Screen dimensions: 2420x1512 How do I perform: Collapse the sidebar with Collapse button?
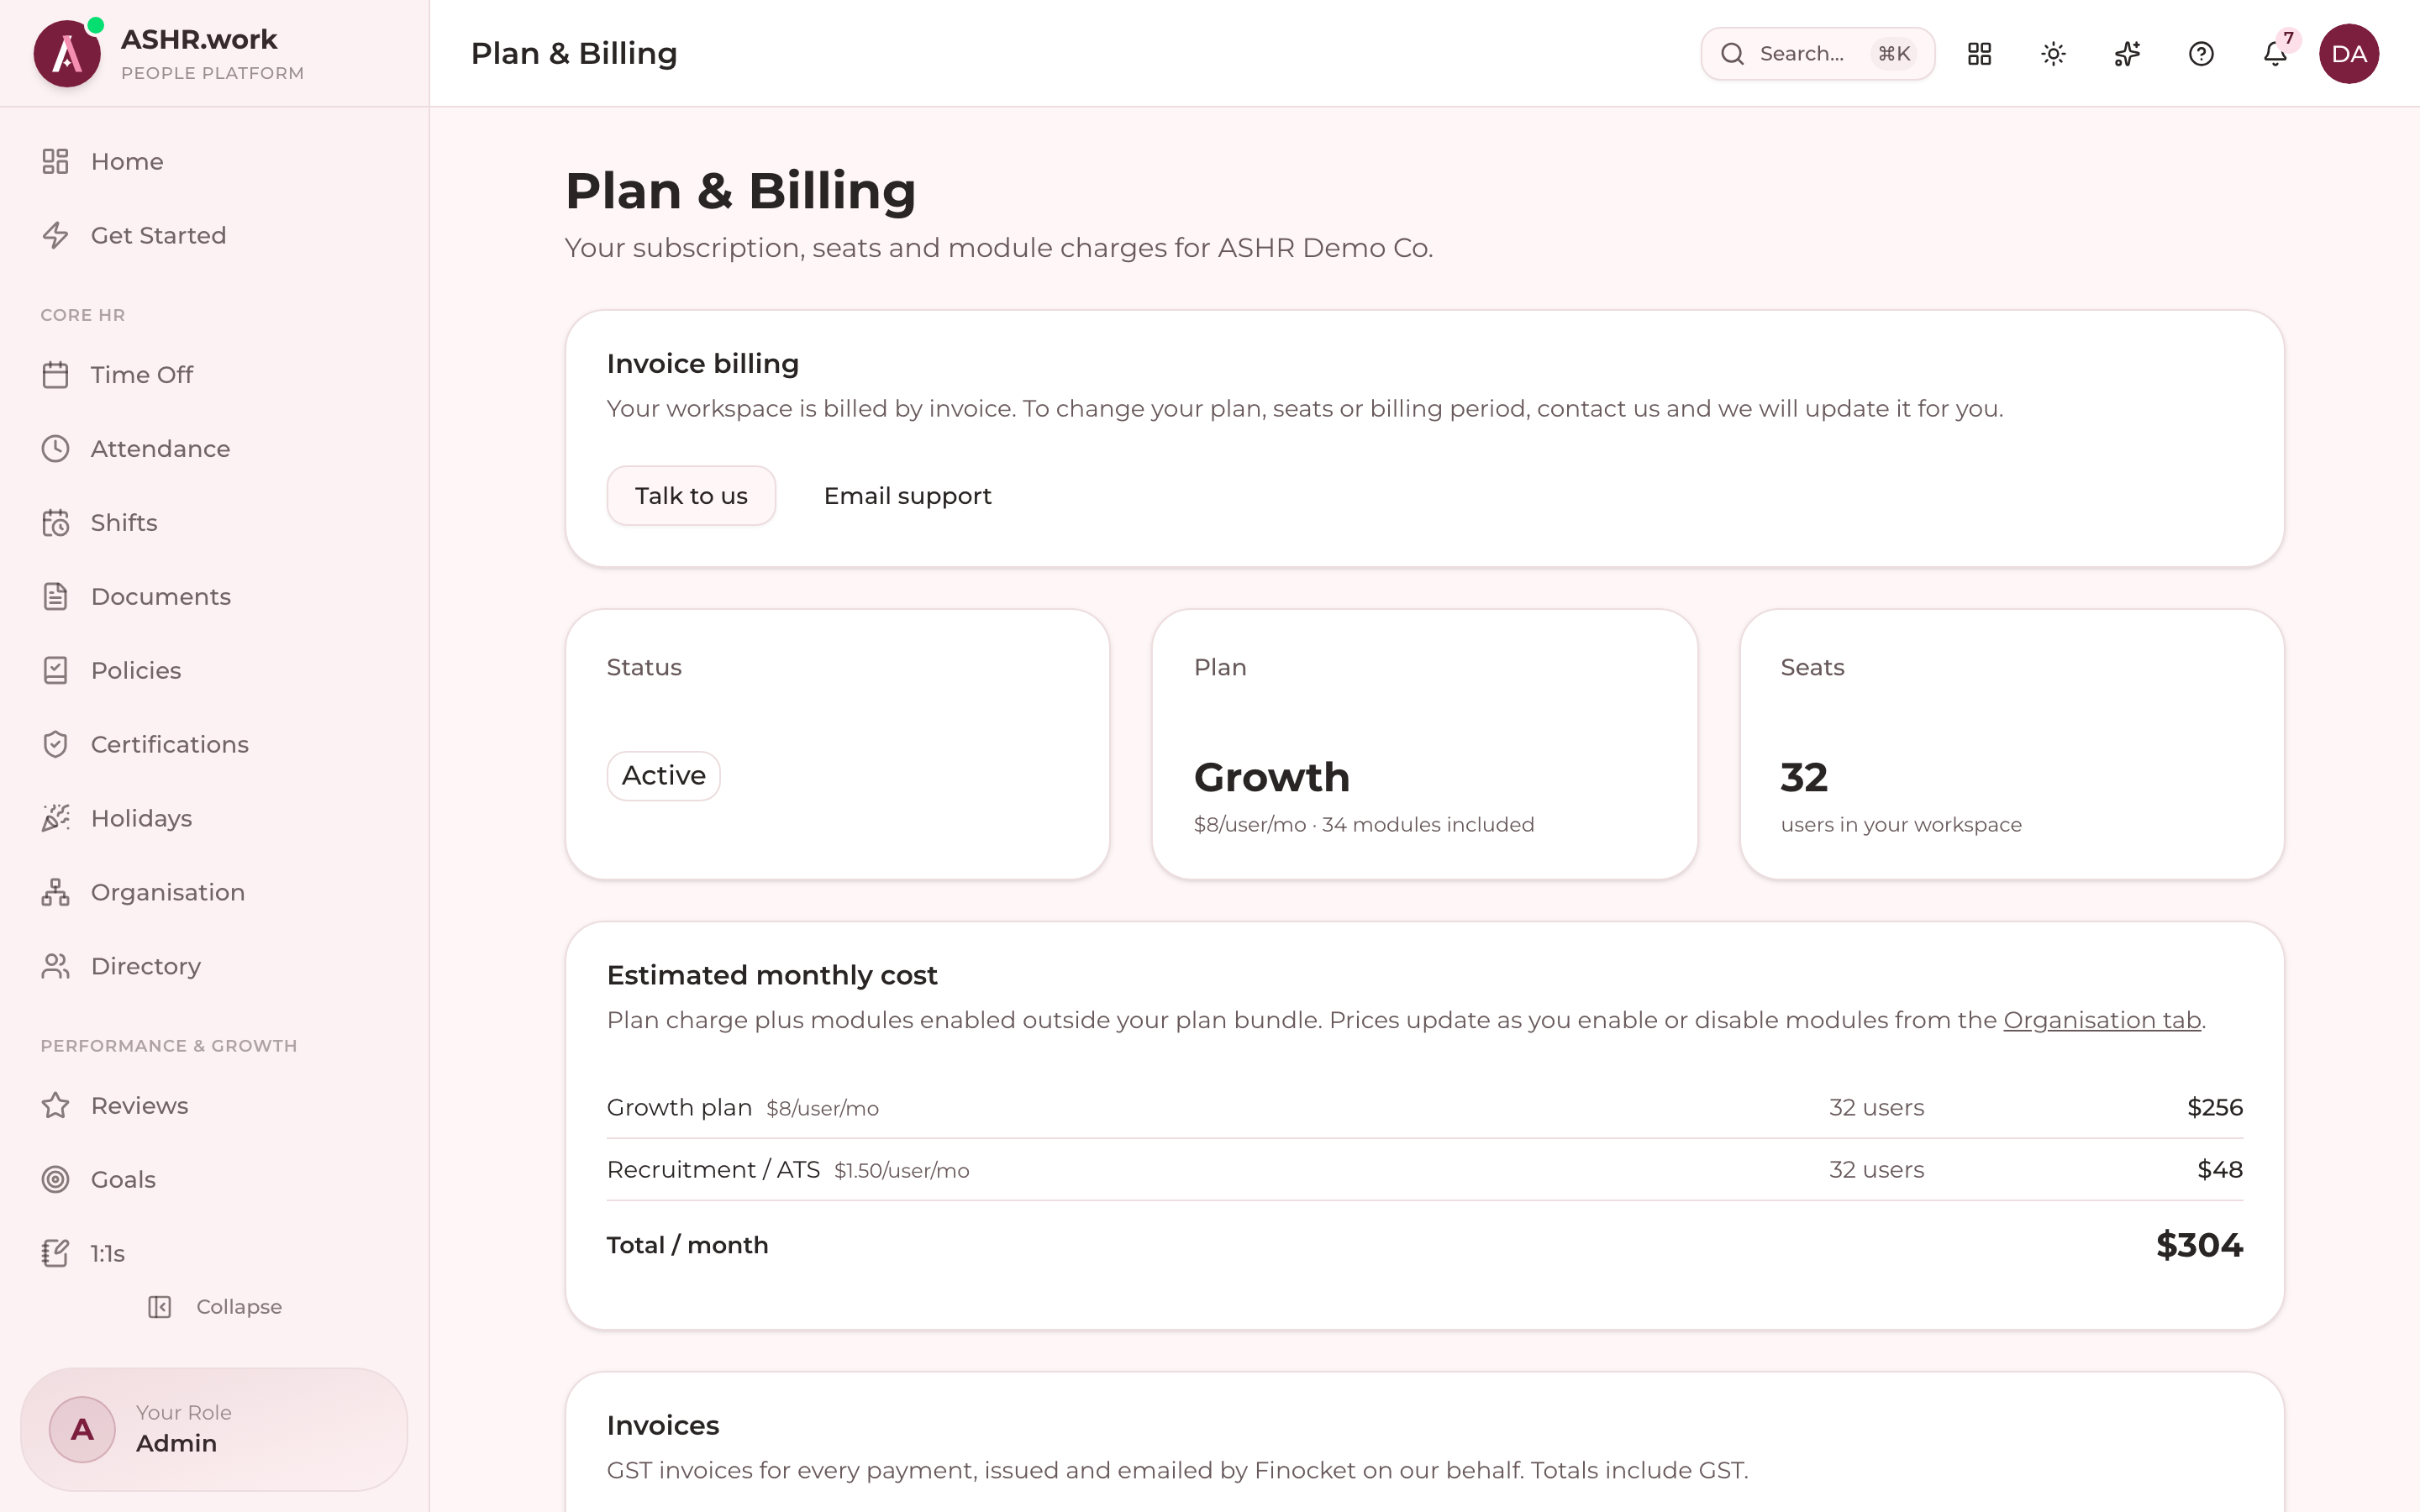pos(215,1307)
